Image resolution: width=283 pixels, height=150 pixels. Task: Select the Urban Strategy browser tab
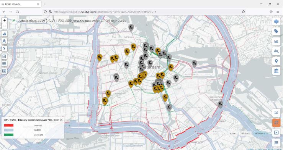20,4
